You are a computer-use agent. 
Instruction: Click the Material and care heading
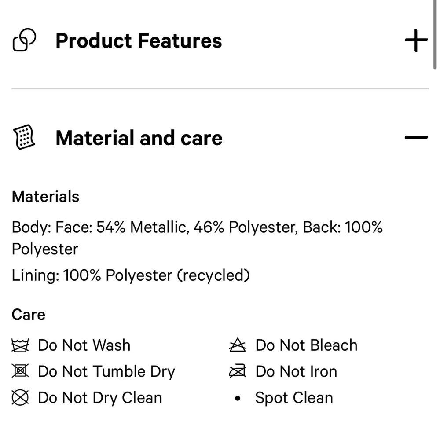139,138
